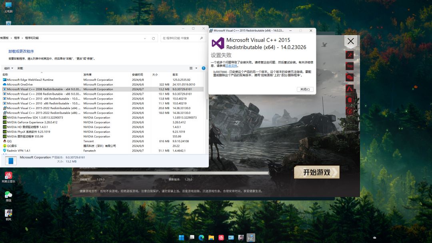
Task: Click the Control Panel icon on taskbar
Action: coord(231,237)
